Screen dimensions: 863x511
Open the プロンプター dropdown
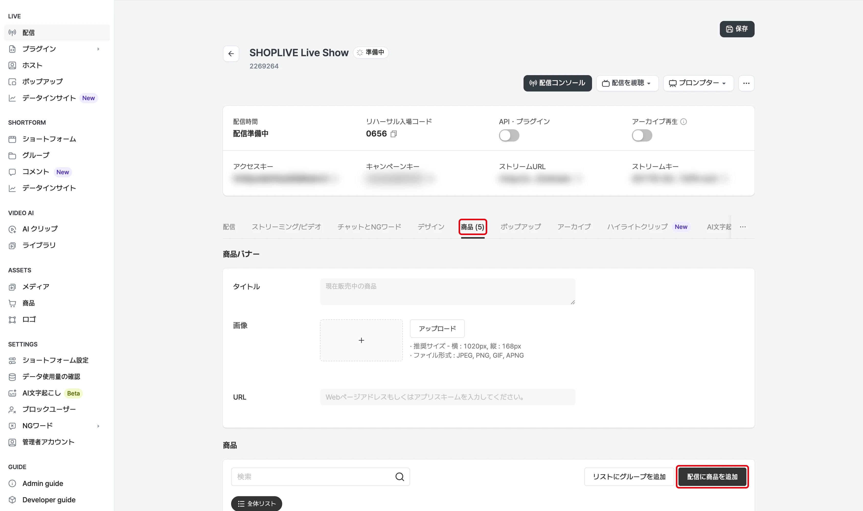[698, 83]
